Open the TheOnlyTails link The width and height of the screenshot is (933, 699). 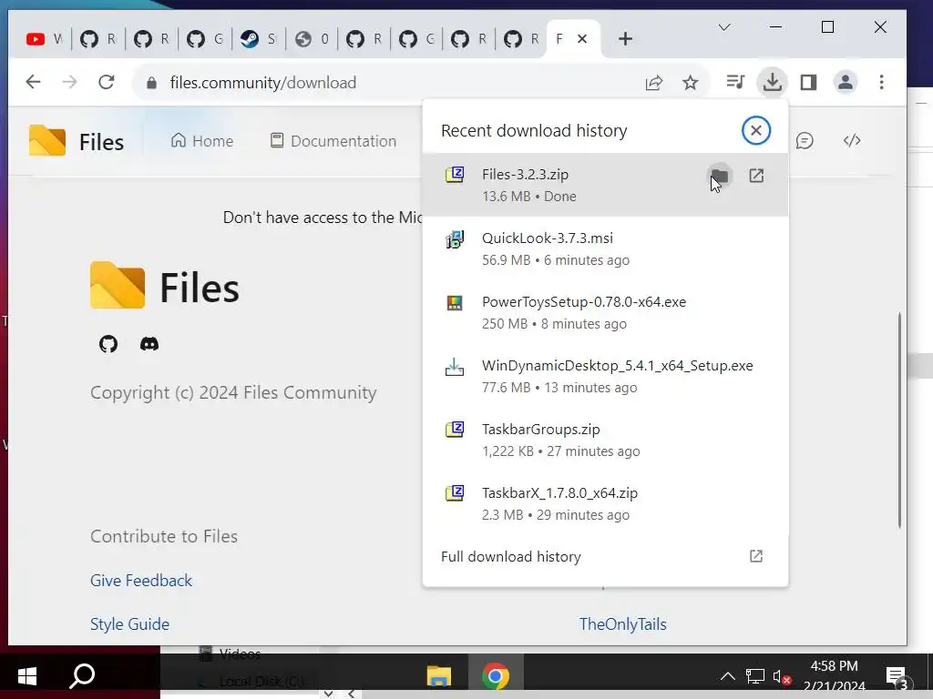[x=623, y=624]
